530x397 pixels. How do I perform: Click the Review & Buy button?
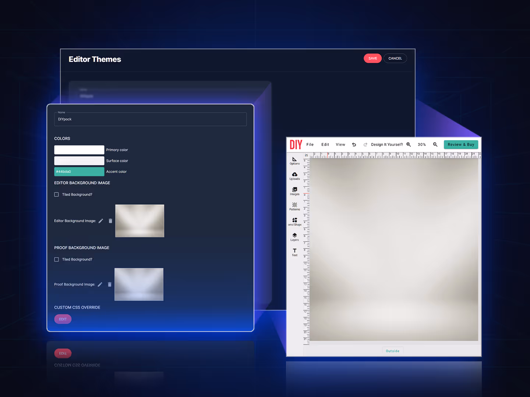click(x=461, y=144)
